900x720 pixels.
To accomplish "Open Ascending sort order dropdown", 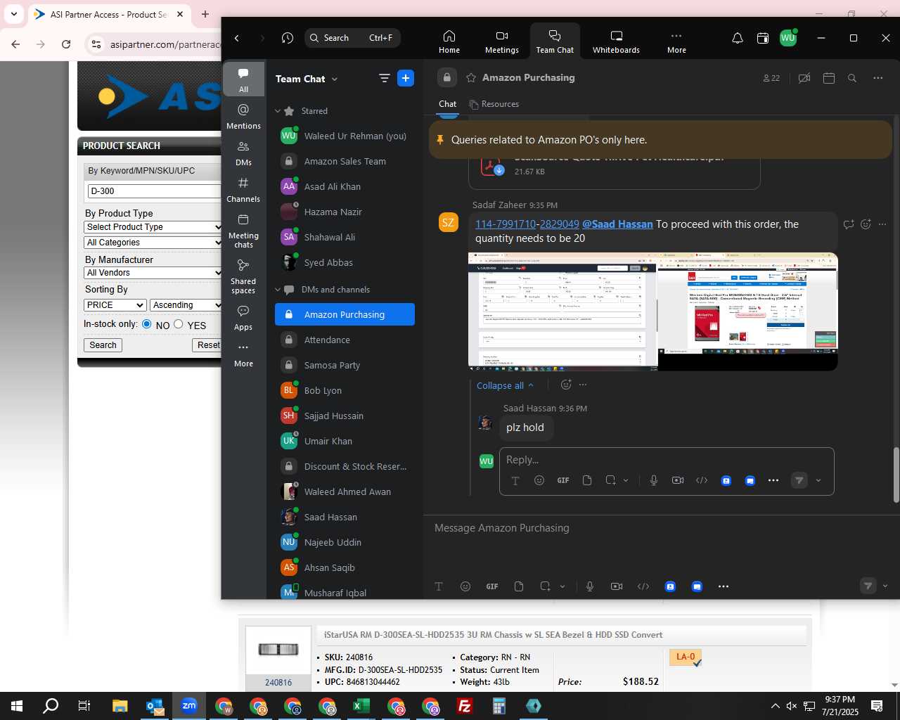I will pyautogui.click(x=186, y=305).
